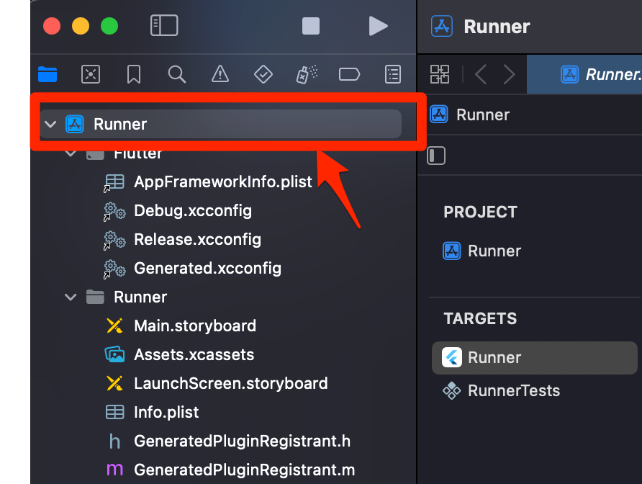Click the GeneratedPluginRegistrant.h header icon

pyautogui.click(x=114, y=442)
